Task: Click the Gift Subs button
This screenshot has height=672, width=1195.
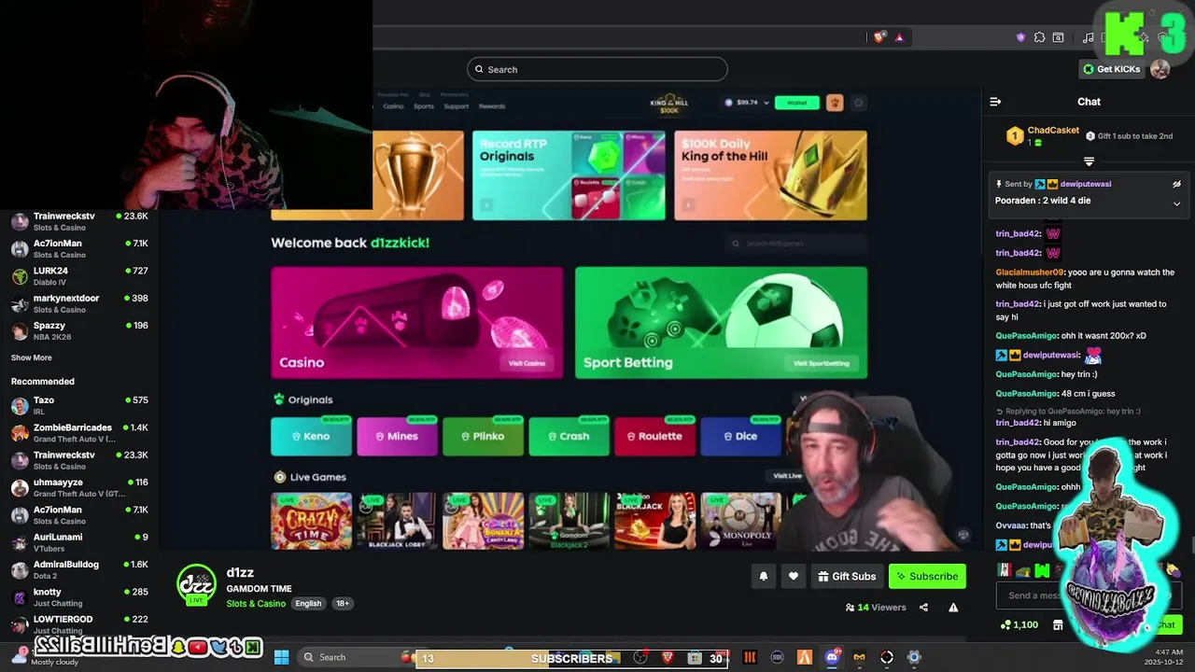Action: pos(846,577)
